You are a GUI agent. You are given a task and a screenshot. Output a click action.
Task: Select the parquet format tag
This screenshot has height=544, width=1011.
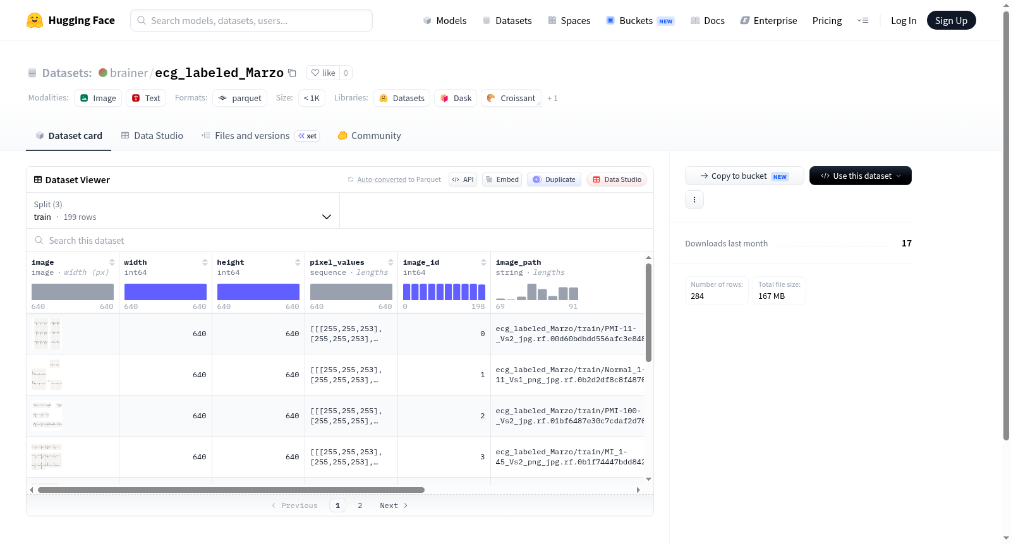click(239, 98)
